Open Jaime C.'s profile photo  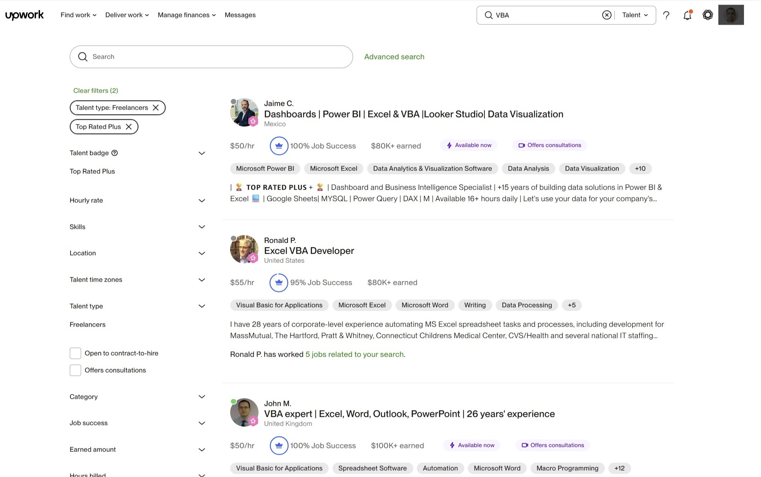pyautogui.click(x=244, y=112)
